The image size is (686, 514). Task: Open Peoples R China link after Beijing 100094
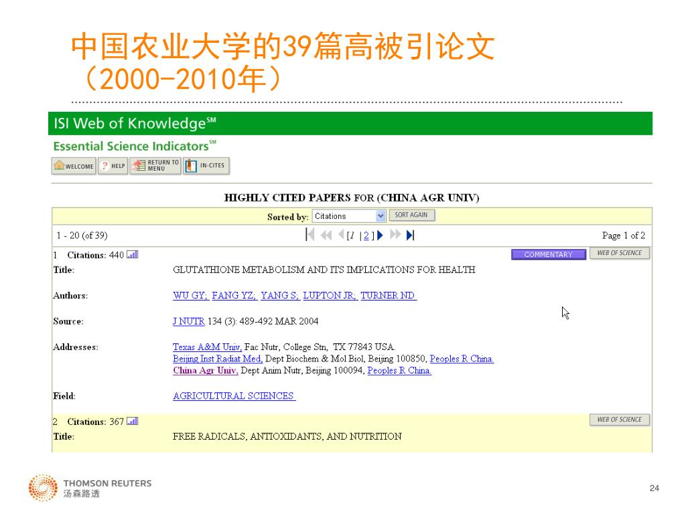pos(399,371)
